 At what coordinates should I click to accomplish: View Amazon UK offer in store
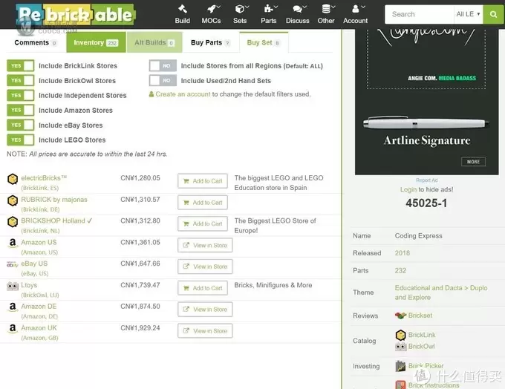tap(205, 331)
